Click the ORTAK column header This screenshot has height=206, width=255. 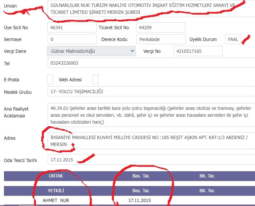coord(56,176)
